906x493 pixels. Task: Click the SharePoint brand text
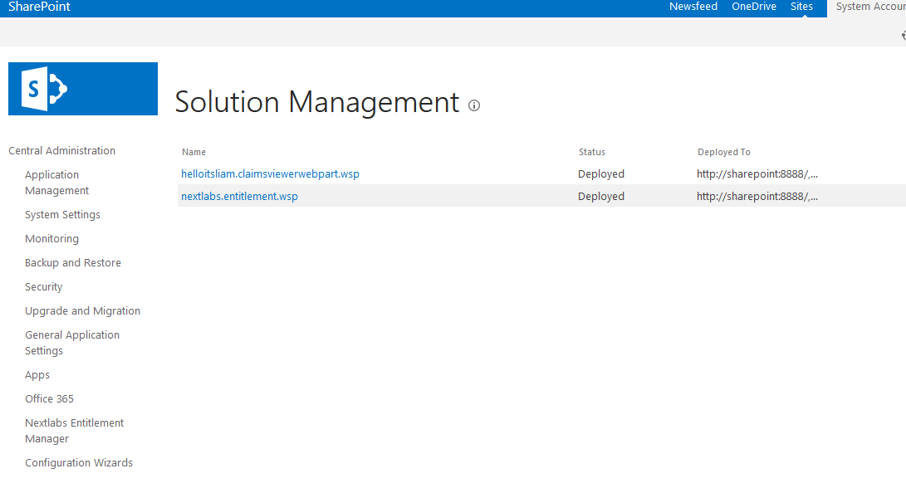point(39,7)
